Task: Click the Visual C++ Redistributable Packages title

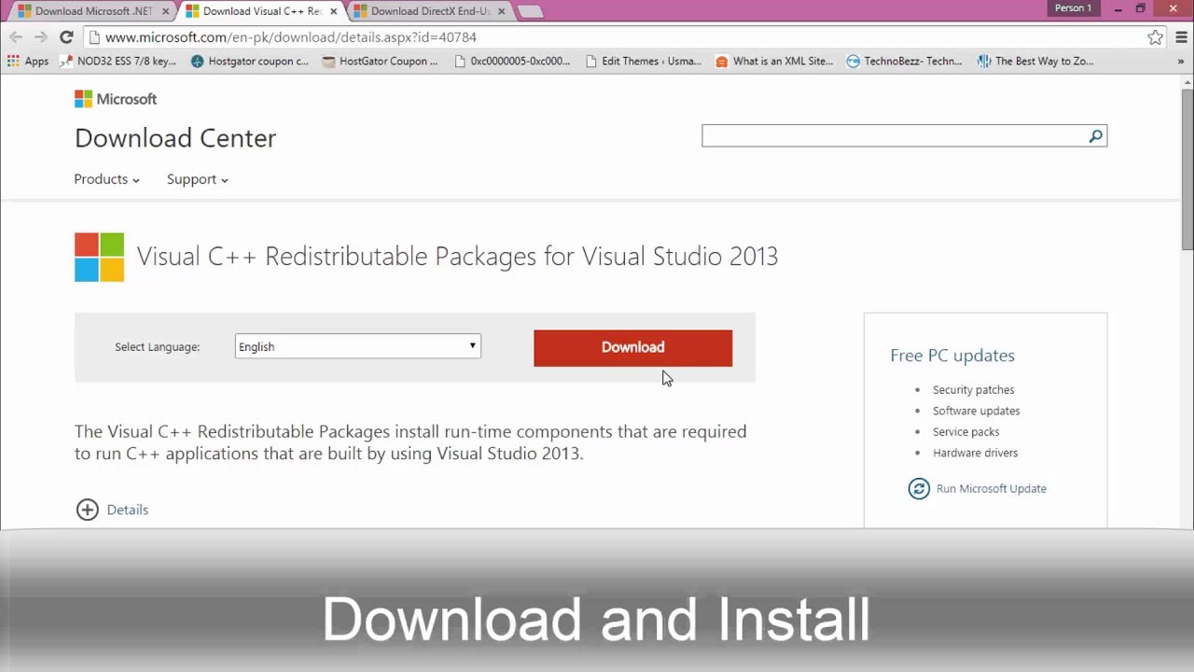Action: coord(457,256)
